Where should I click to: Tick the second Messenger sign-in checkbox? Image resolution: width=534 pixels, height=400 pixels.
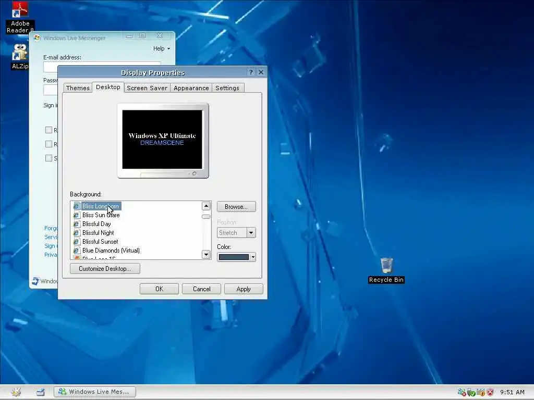click(48, 144)
